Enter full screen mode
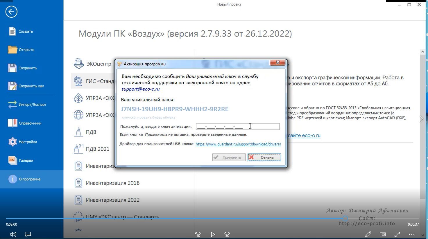 pos(397,234)
